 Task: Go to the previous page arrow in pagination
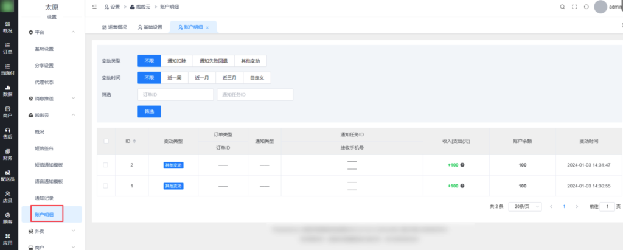(551, 207)
